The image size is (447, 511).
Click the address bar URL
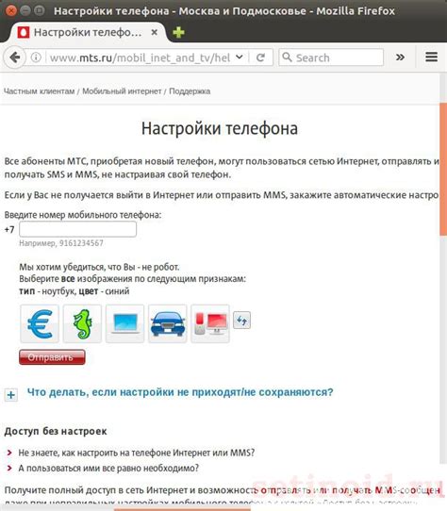point(140,58)
